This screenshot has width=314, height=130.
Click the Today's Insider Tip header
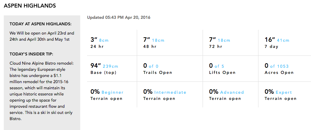[x=31, y=54]
